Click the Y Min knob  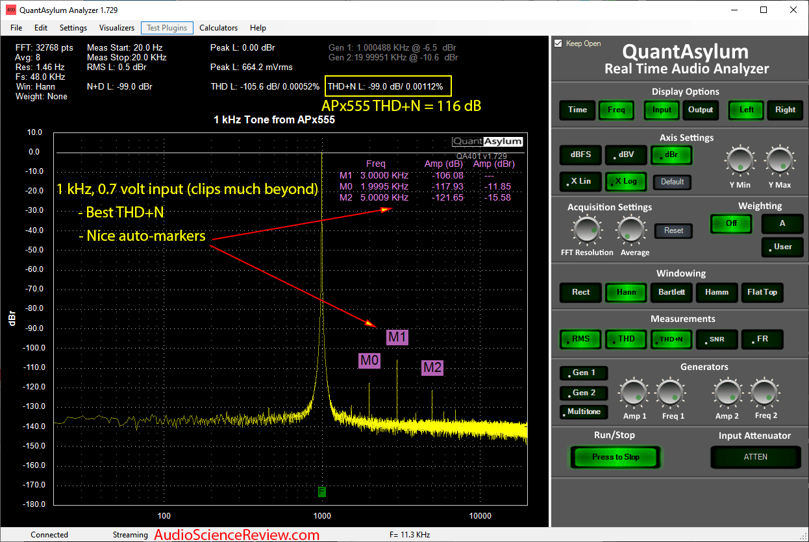coord(740,159)
